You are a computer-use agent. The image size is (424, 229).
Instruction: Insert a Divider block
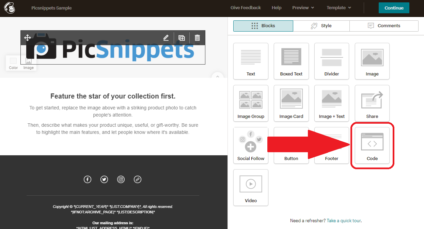coord(332,61)
